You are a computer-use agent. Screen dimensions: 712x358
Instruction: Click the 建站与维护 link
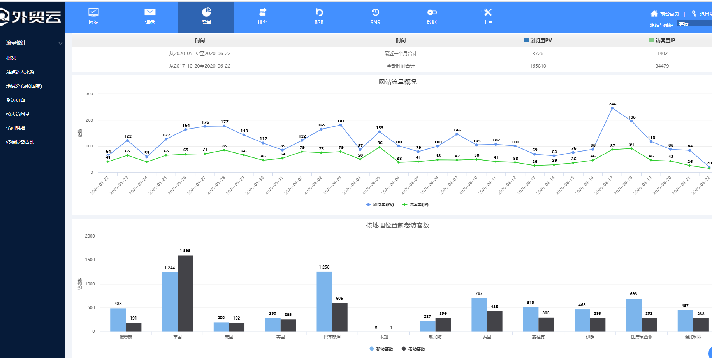pos(661,25)
